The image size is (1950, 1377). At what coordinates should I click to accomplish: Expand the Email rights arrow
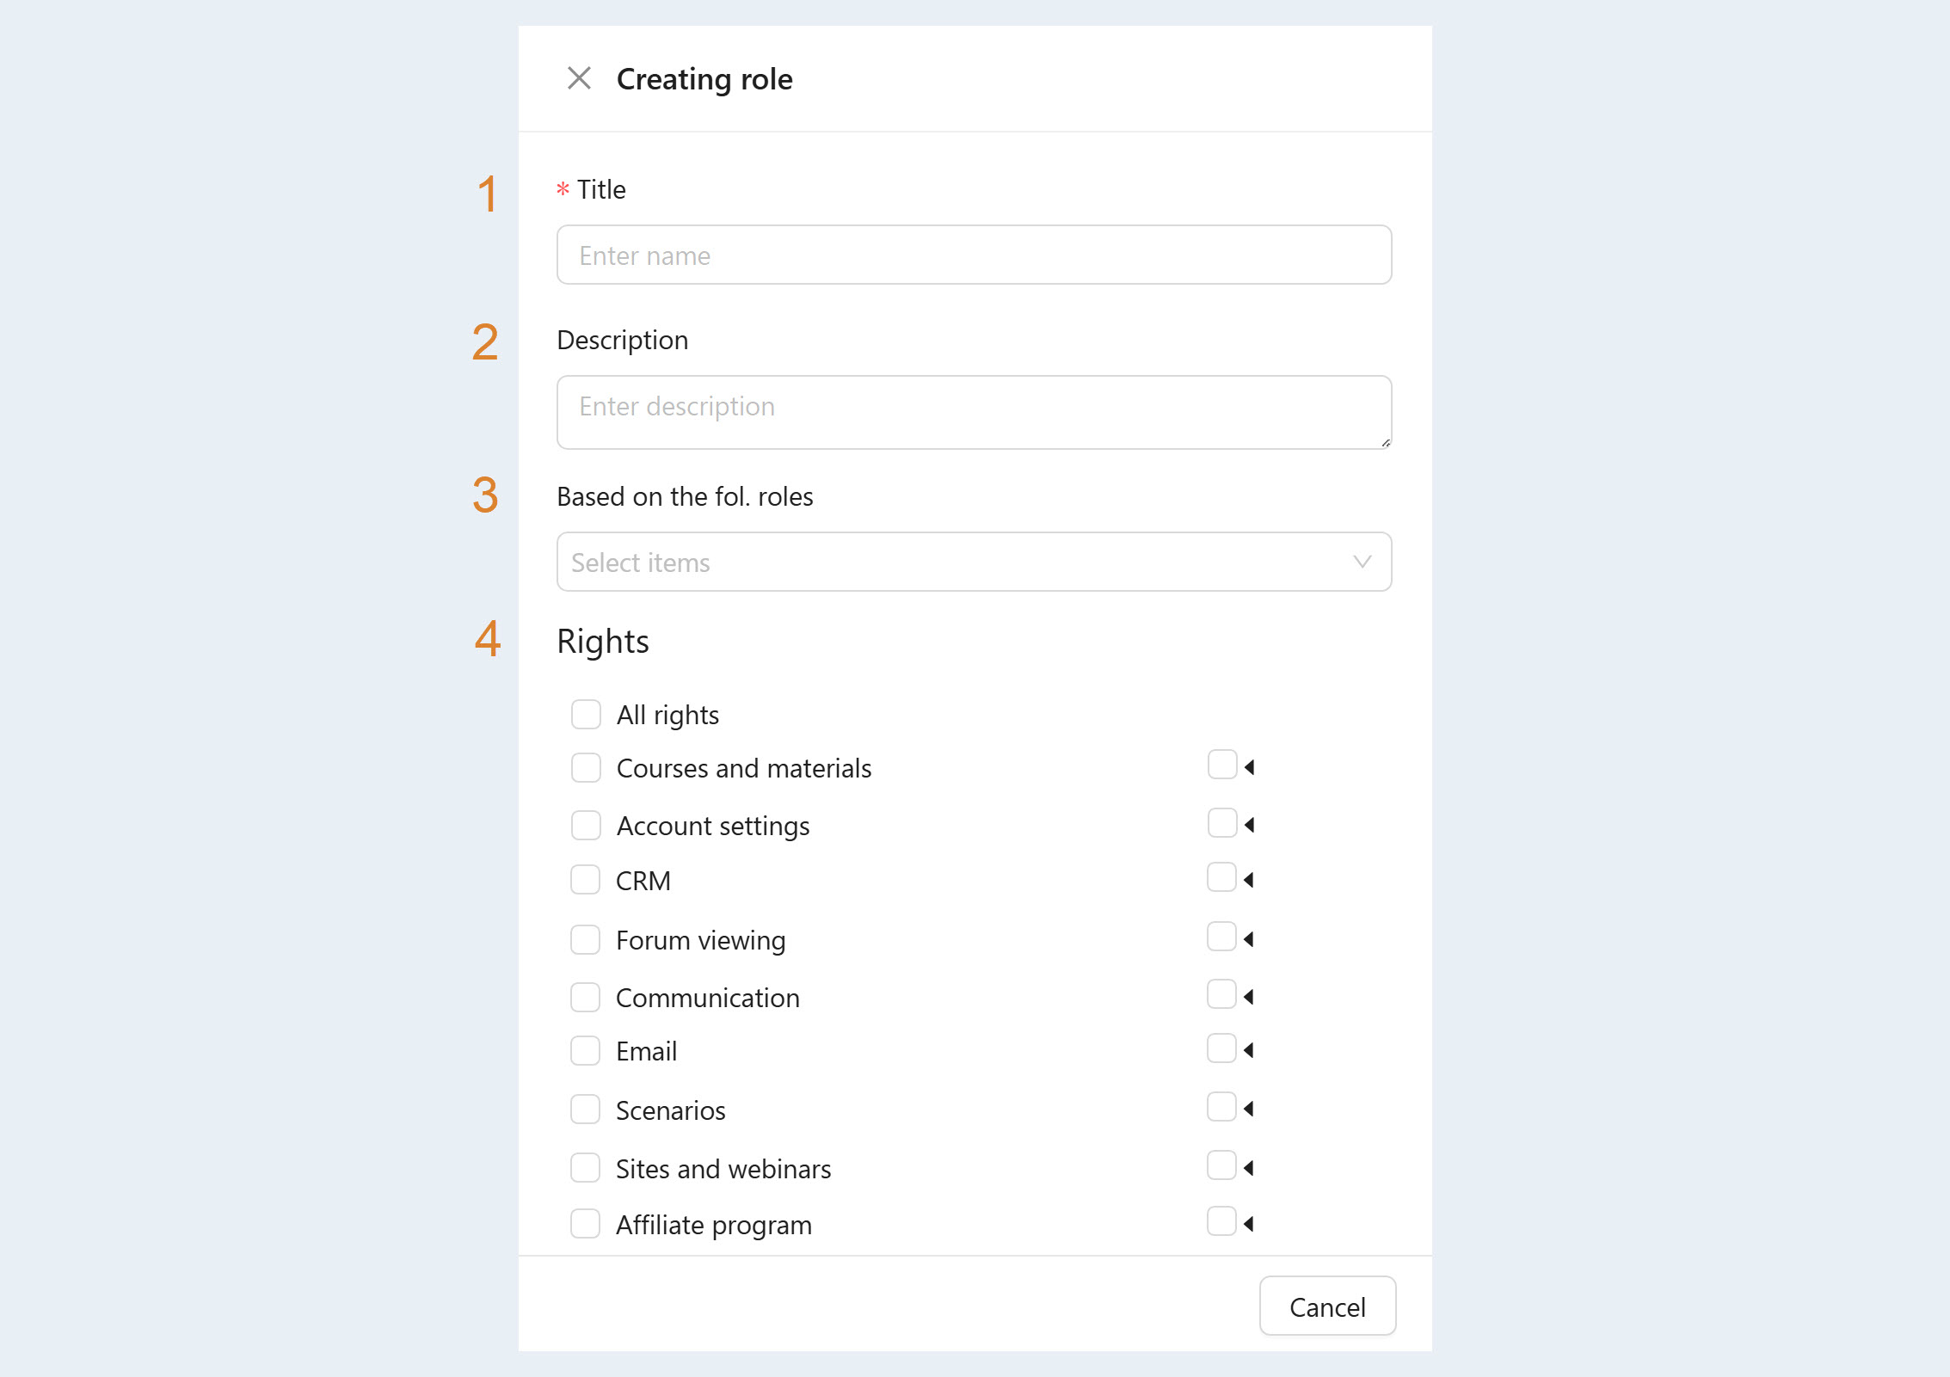pos(1249,1049)
